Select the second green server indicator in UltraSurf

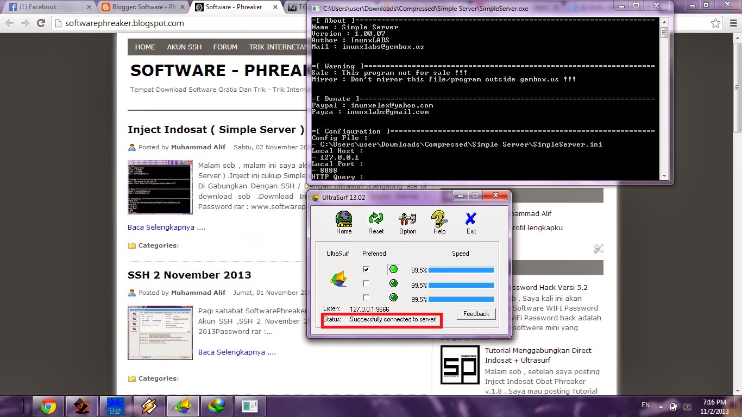coord(393,283)
